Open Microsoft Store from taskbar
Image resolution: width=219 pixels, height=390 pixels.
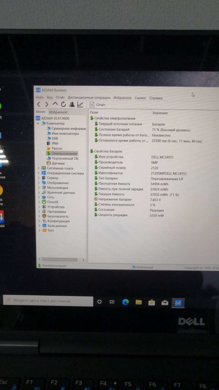coord(152,302)
